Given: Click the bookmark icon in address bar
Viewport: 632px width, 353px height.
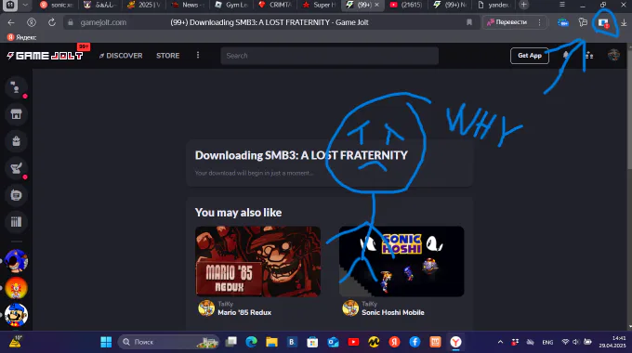Looking at the screenshot, I should pyautogui.click(x=469, y=22).
